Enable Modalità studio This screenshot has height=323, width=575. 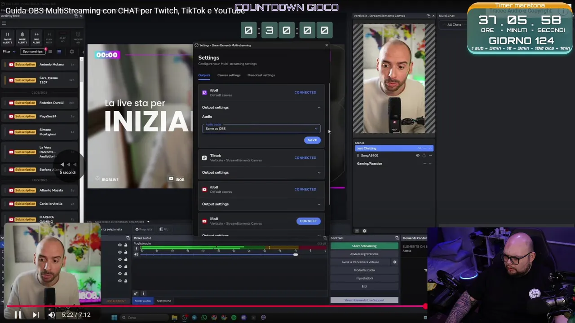pos(364,270)
